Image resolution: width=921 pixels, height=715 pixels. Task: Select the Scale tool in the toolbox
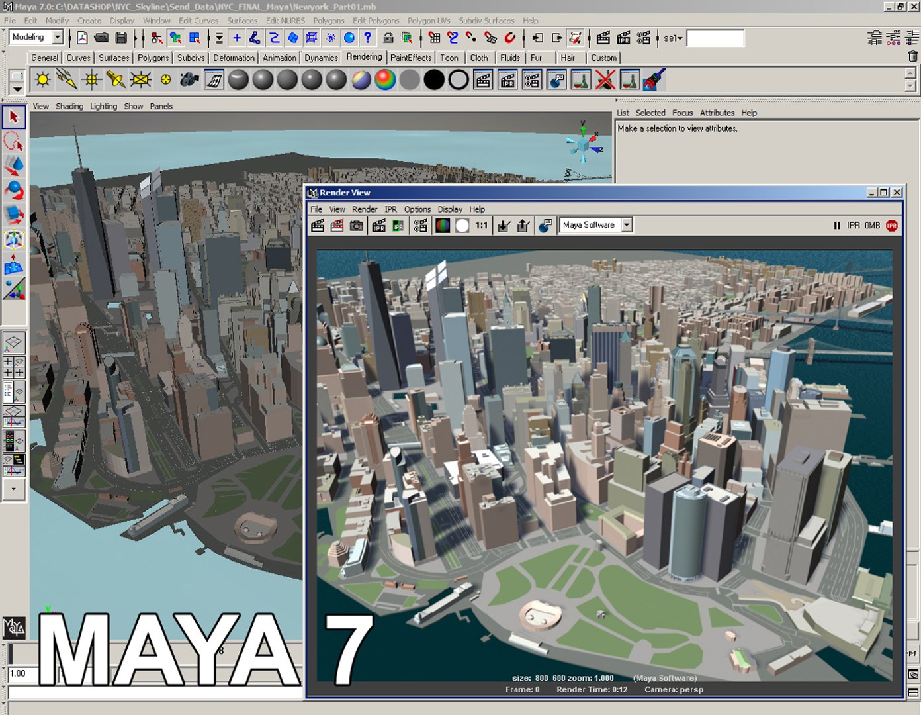tap(14, 215)
